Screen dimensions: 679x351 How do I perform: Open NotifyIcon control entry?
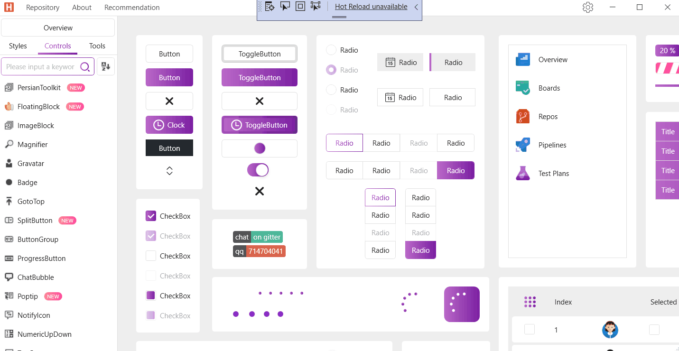(58, 315)
